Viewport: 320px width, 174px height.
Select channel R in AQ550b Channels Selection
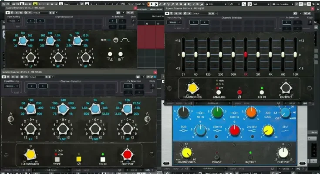42,86
